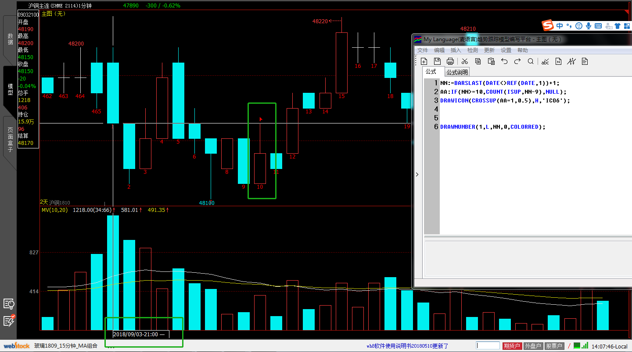The width and height of the screenshot is (632, 352).
Task: Open the 文件 menu
Action: click(x=423, y=50)
